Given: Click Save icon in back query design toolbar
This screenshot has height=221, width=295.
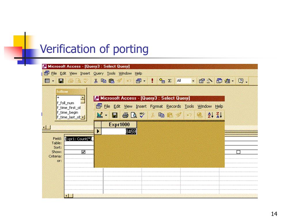Looking at the screenshot, I should pyautogui.click(x=61, y=81).
